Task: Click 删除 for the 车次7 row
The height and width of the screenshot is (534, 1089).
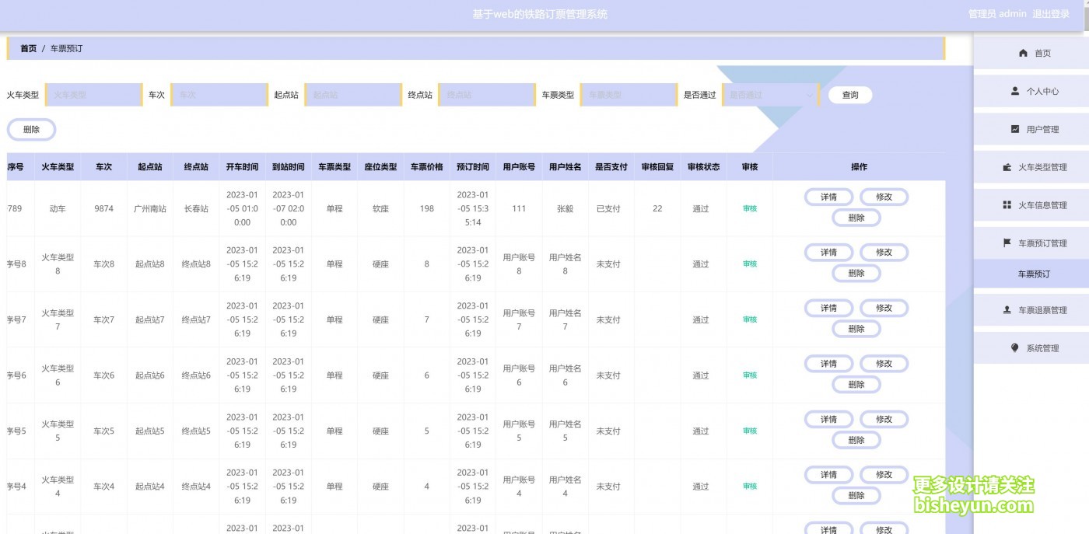Action: coord(856,329)
